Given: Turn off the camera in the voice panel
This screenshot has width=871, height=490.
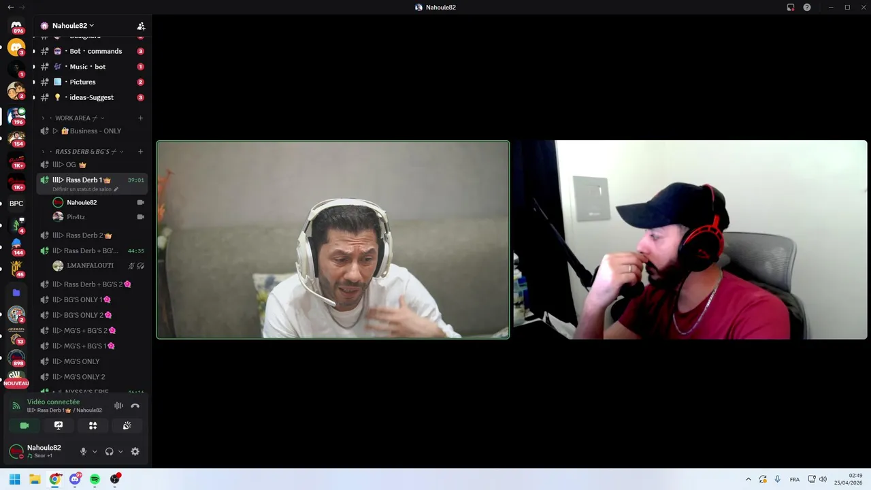Looking at the screenshot, I should (24, 425).
